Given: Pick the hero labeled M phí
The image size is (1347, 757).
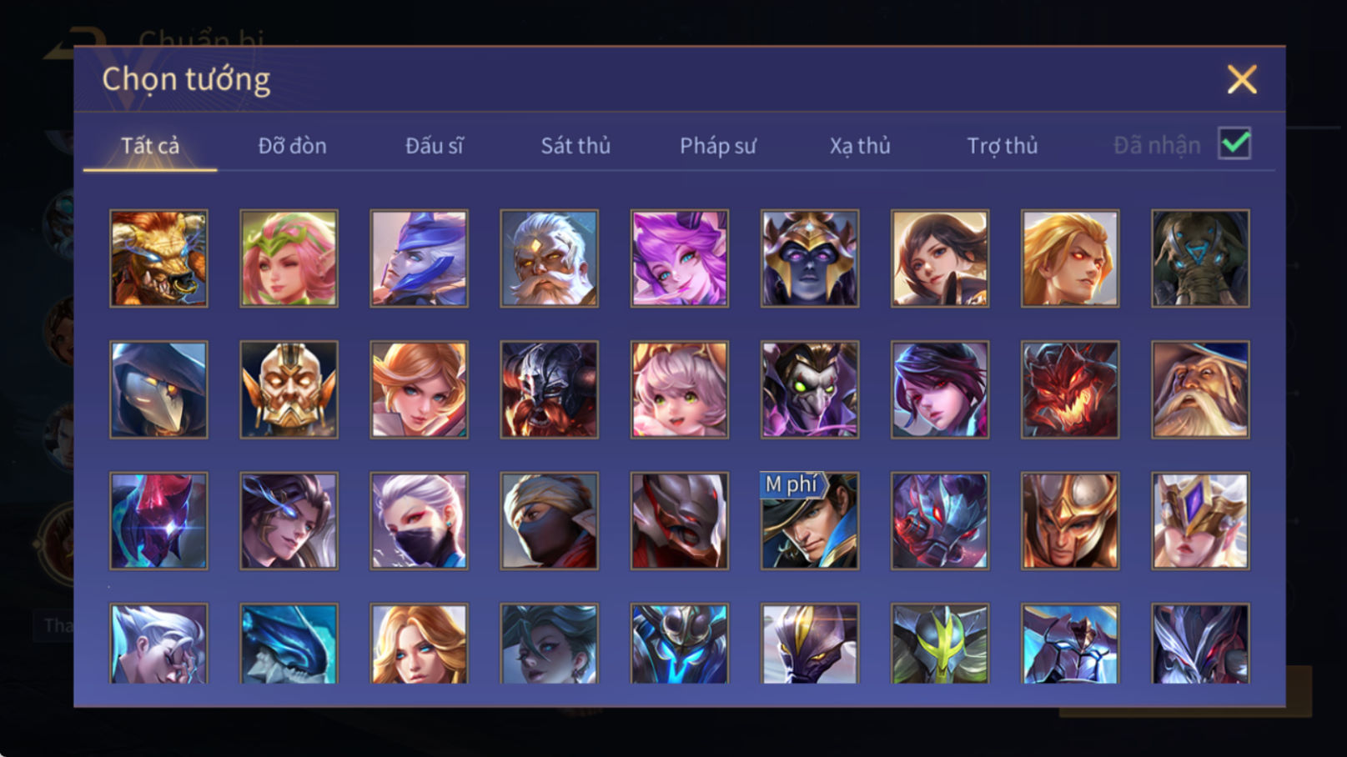Looking at the screenshot, I should coord(809,521).
